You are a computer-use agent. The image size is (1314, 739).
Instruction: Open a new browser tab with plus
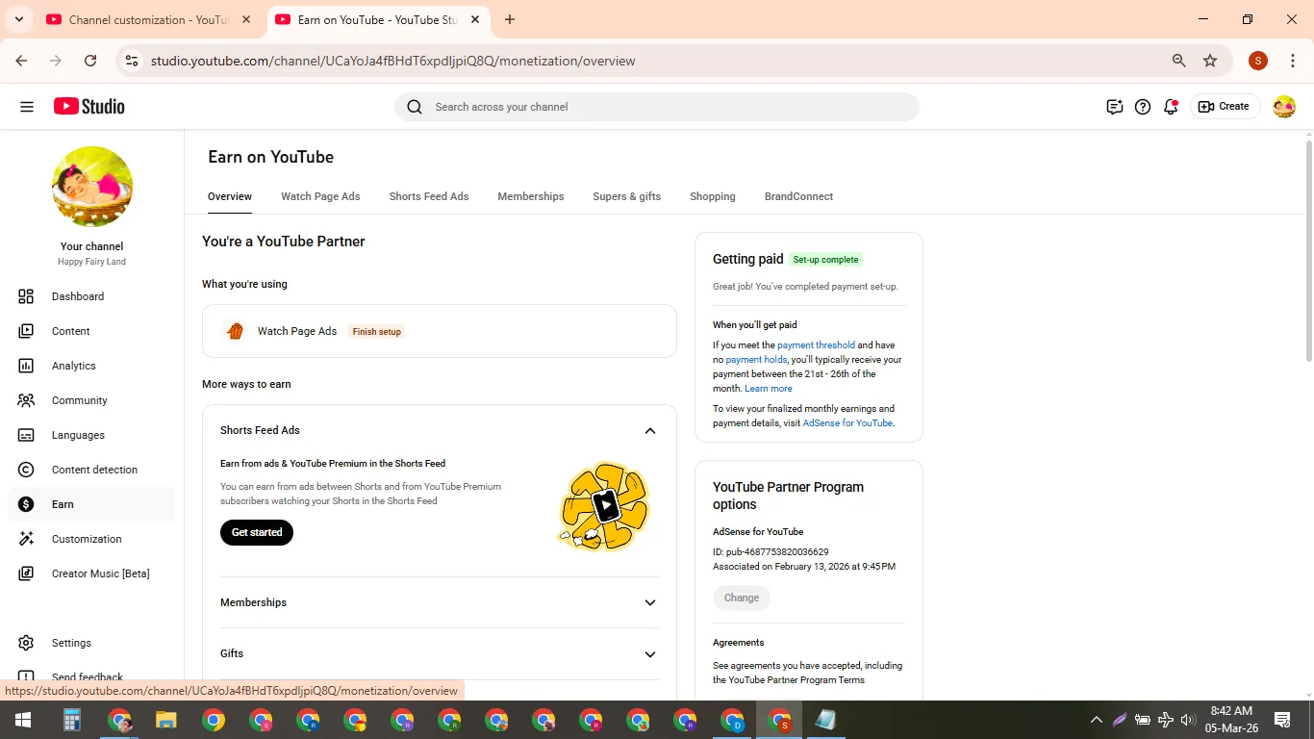pyautogui.click(x=510, y=19)
